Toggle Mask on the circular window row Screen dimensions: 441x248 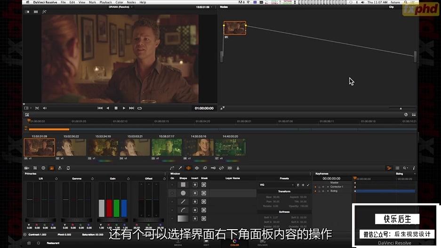point(204,193)
